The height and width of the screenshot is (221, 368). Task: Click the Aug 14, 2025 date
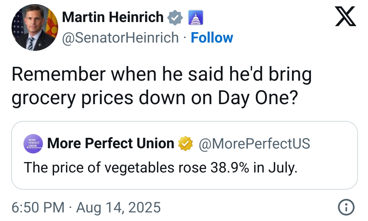[x=118, y=207]
